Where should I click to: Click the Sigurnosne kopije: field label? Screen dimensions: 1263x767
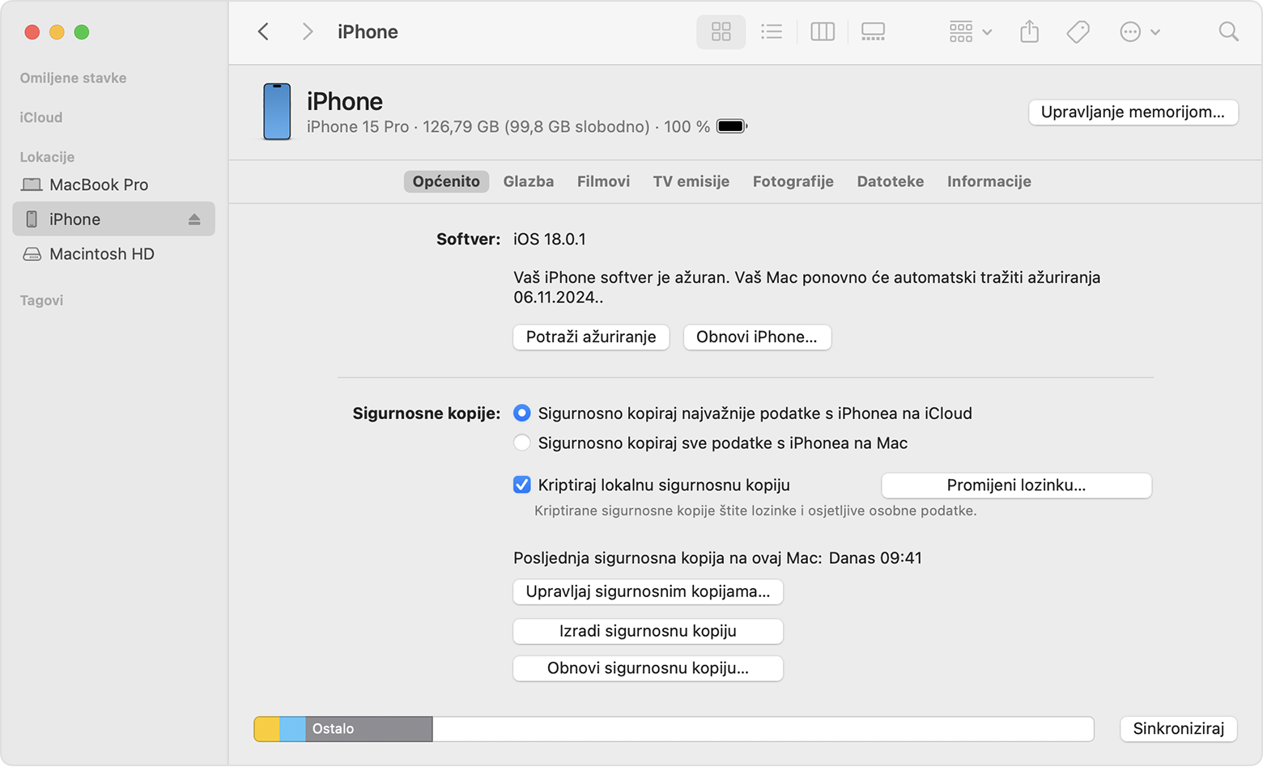pyautogui.click(x=426, y=413)
